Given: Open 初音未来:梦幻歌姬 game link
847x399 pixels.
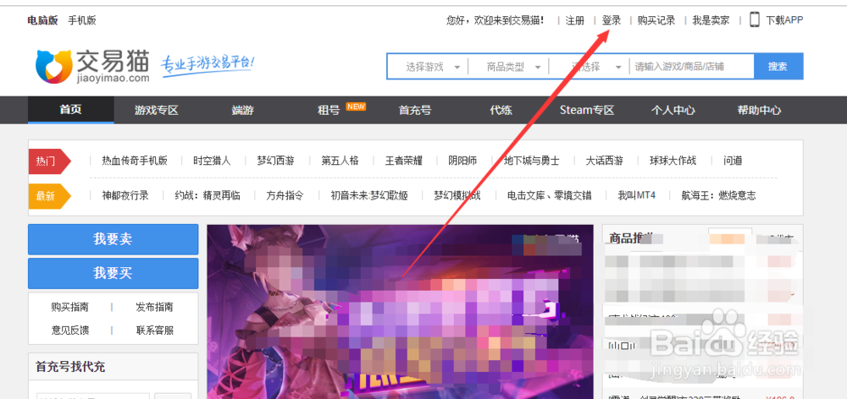Looking at the screenshot, I should coord(369,195).
